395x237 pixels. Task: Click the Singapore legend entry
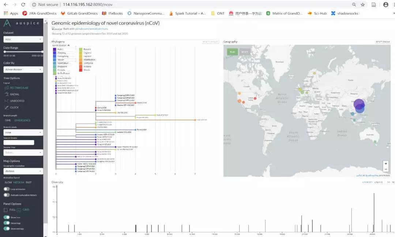(x=60, y=67)
